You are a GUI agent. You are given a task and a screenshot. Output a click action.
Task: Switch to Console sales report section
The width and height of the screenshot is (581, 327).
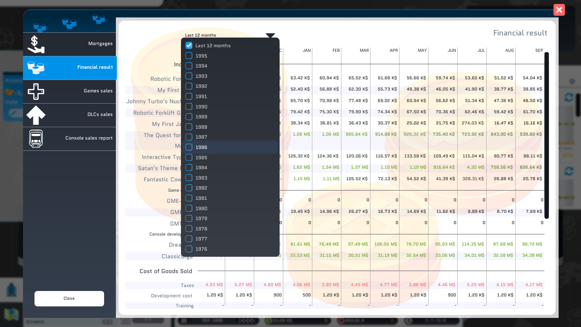point(89,138)
